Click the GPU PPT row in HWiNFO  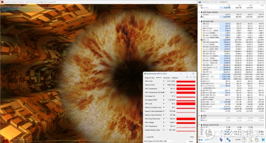tap(232, 70)
